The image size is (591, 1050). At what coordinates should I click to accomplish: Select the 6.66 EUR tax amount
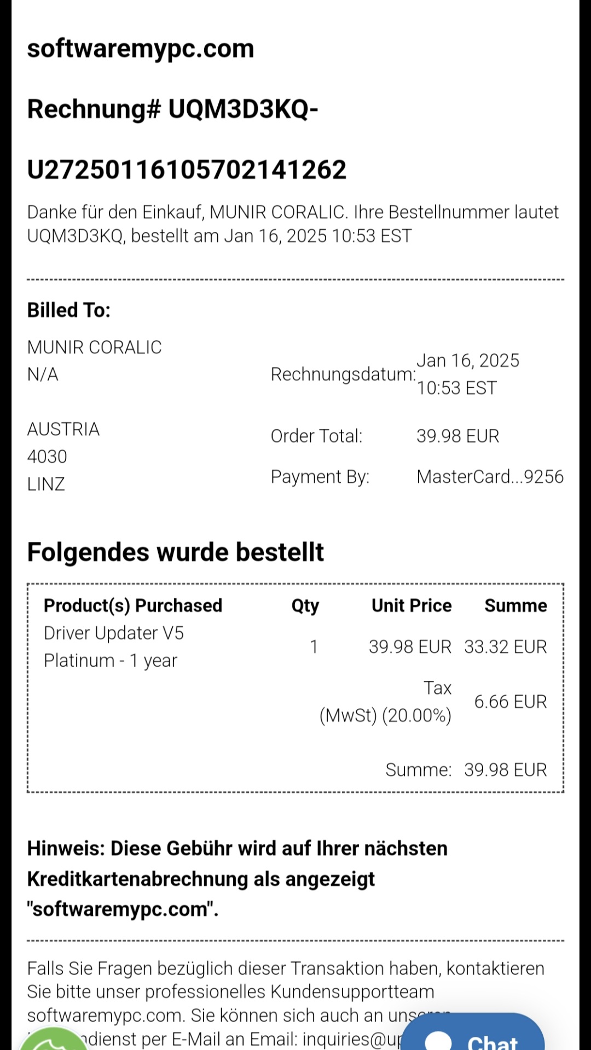(x=510, y=702)
